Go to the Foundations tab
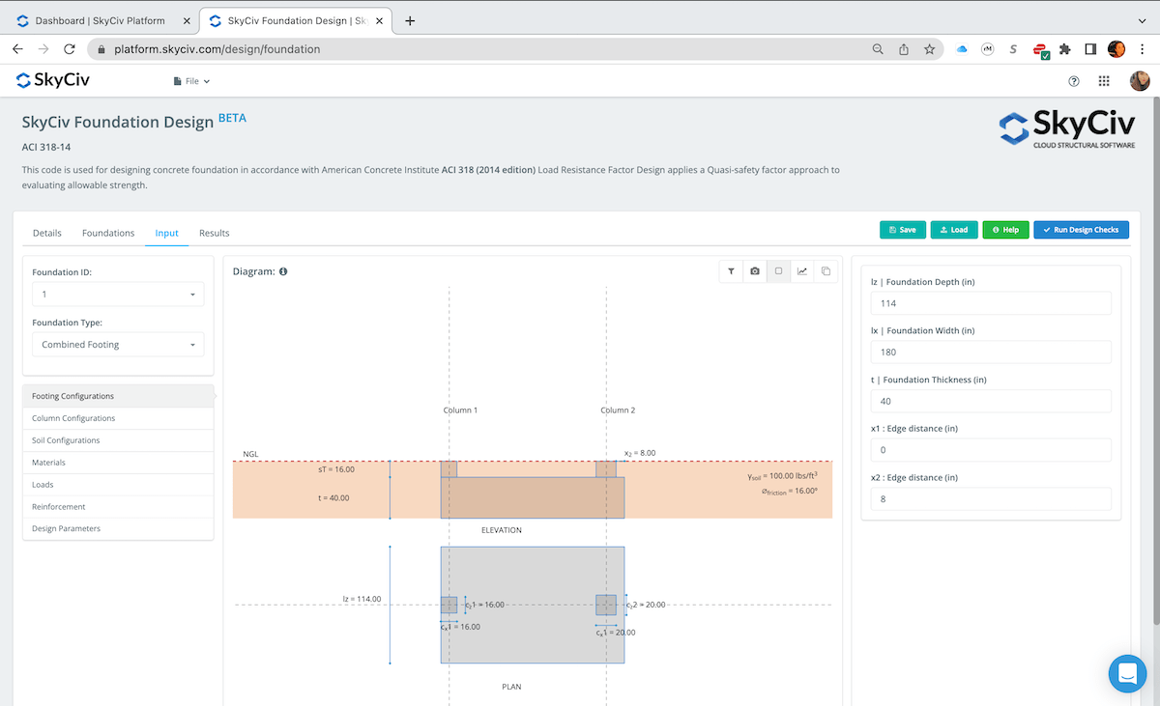 pos(108,233)
